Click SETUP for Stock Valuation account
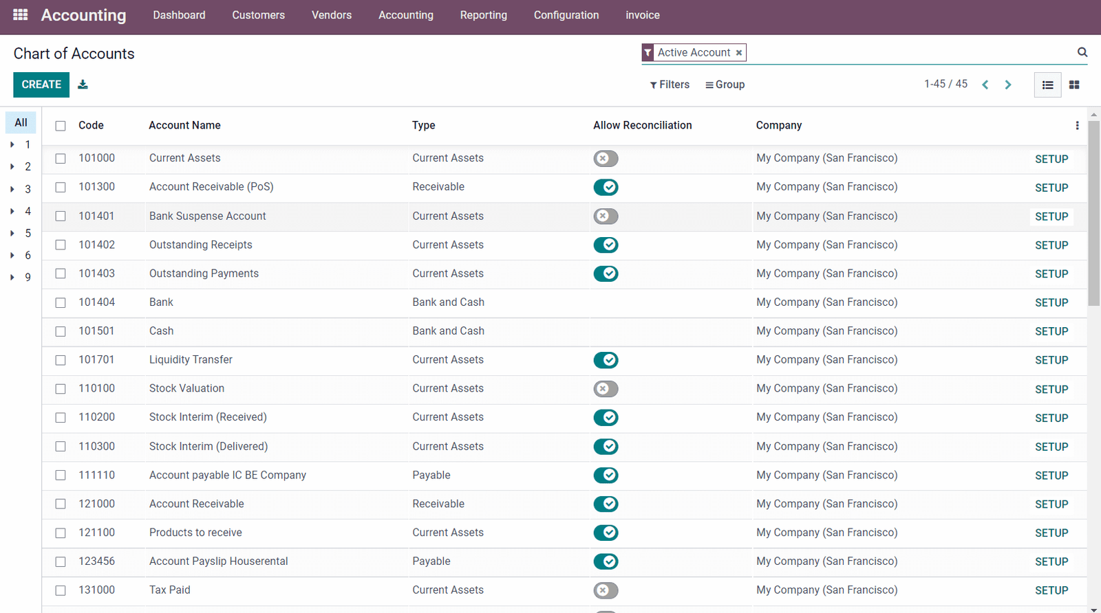Viewport: 1101px width, 613px height. point(1051,389)
